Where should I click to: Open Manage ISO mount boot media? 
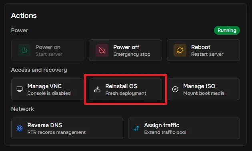point(203,89)
